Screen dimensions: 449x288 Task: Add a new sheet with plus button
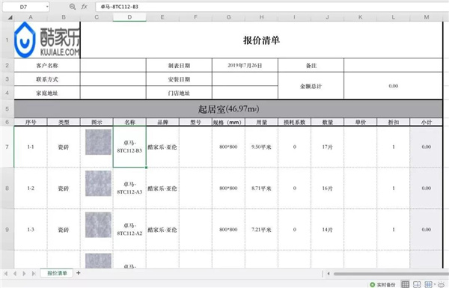click(78, 273)
